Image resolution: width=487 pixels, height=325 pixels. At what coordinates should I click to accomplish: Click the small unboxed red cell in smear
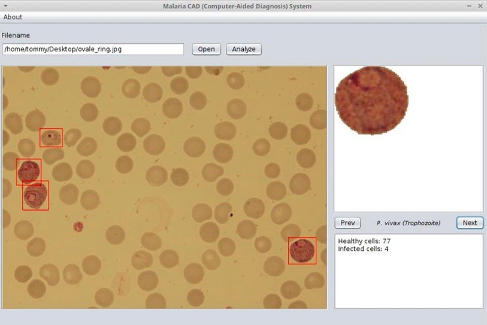pos(78,227)
